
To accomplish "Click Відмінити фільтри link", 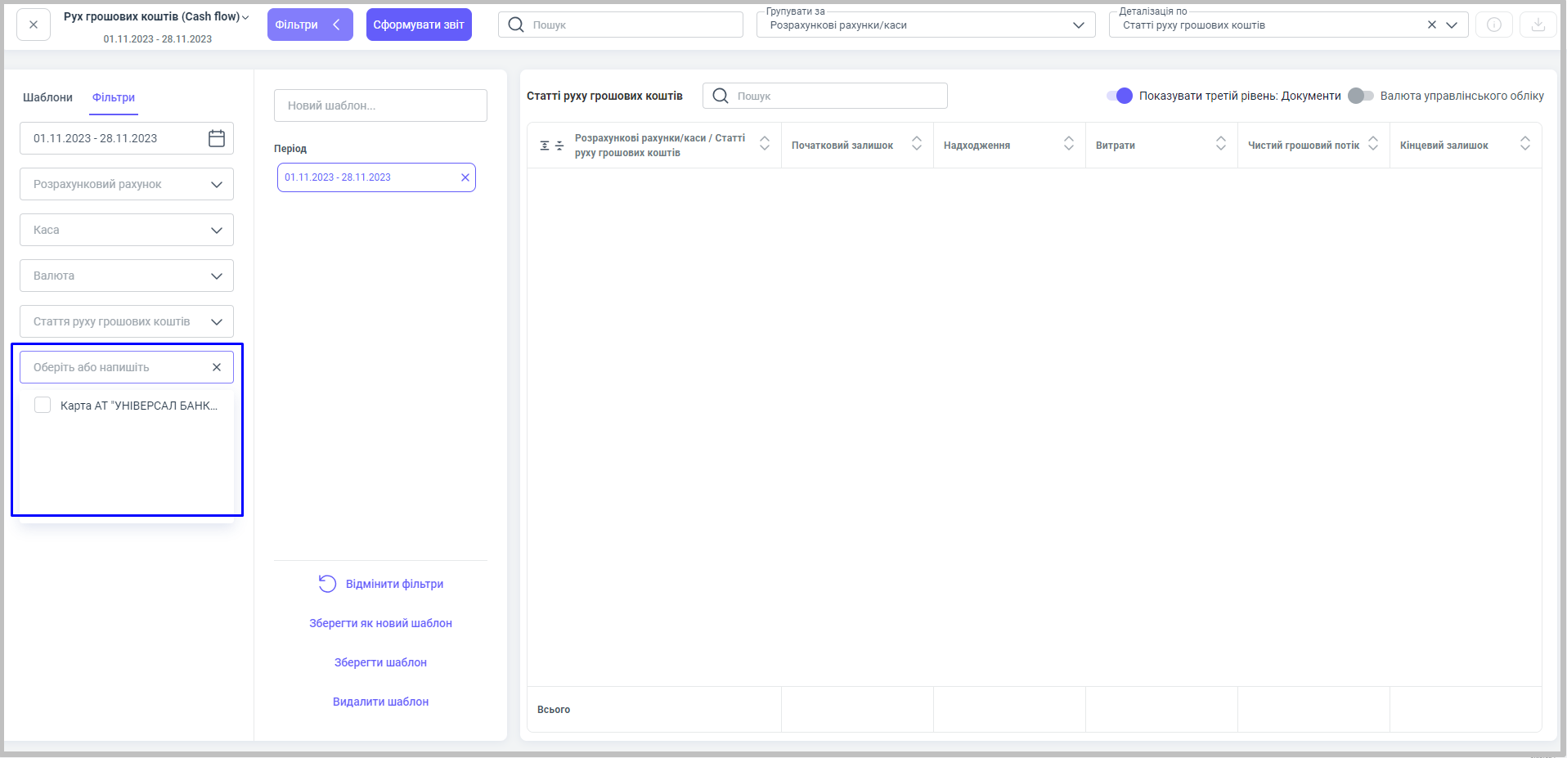I will 394,584.
